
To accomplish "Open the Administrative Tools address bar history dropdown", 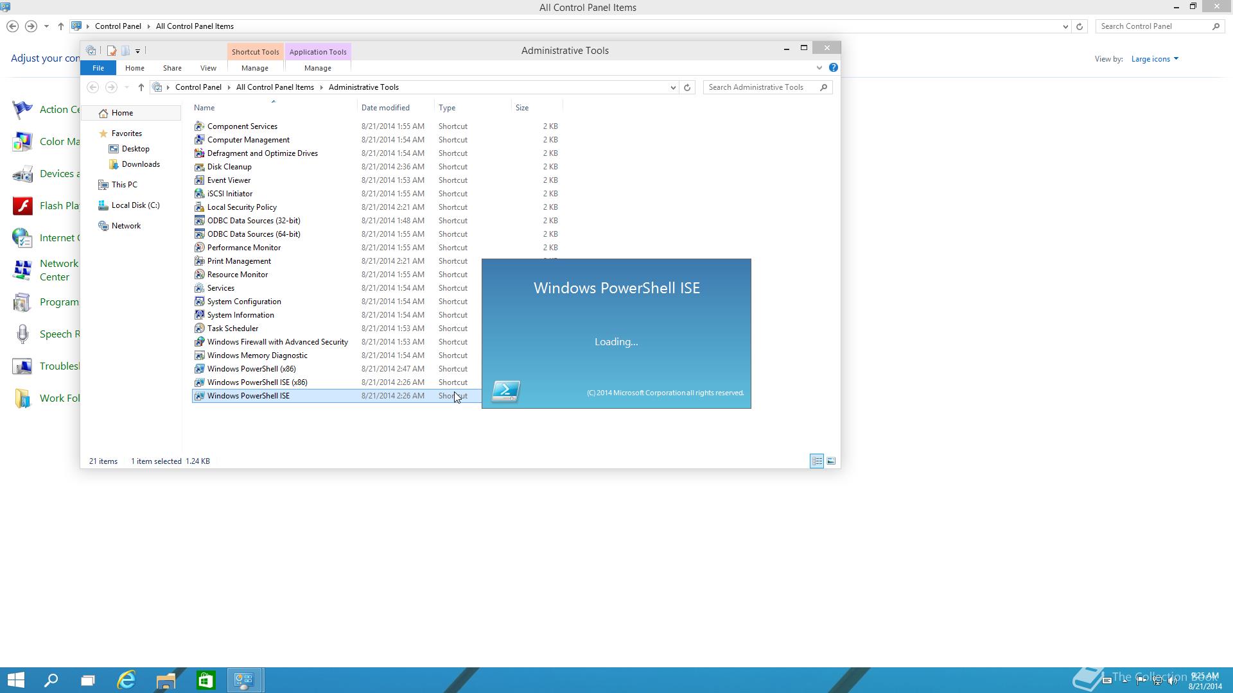I will click(x=673, y=87).
